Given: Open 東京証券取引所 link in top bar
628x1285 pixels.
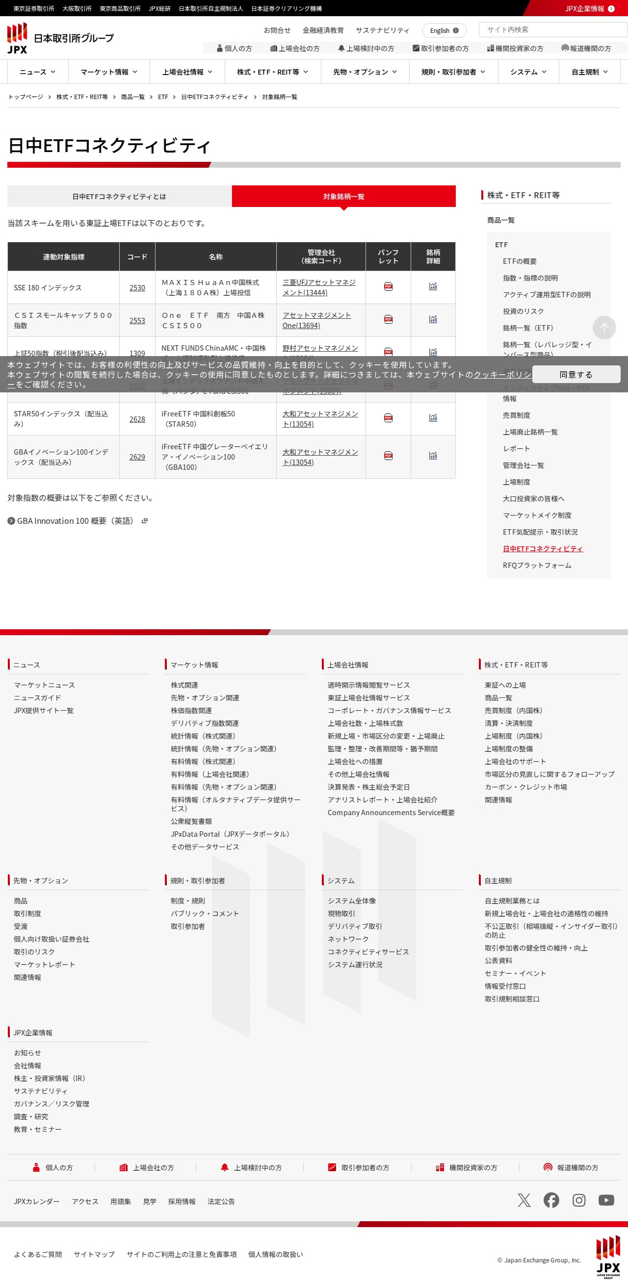Looking at the screenshot, I should pos(33,8).
